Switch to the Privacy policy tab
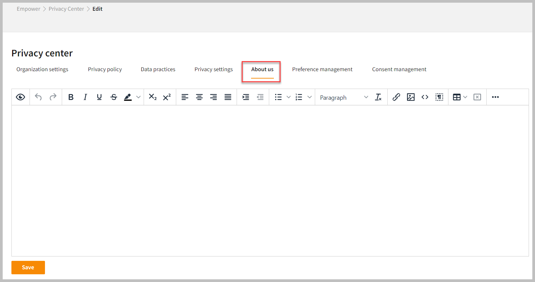The image size is (535, 282). (x=105, y=69)
